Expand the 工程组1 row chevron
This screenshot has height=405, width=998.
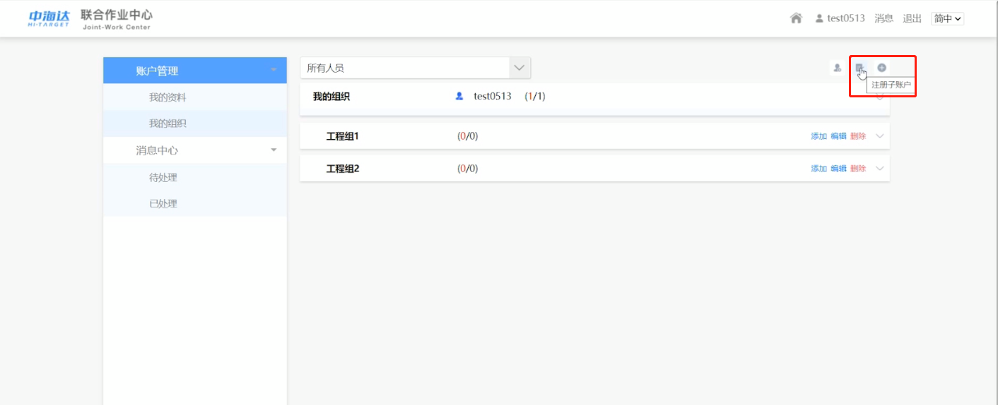[x=880, y=136]
